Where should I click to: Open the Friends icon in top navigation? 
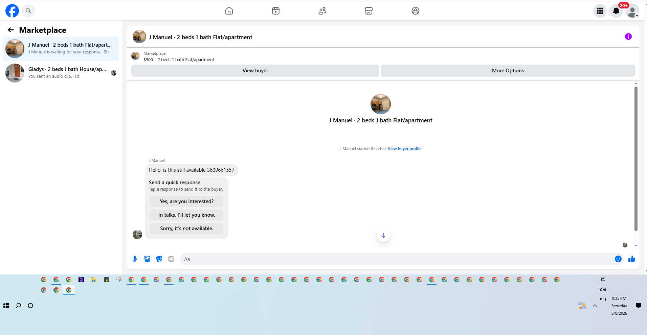coord(322,11)
